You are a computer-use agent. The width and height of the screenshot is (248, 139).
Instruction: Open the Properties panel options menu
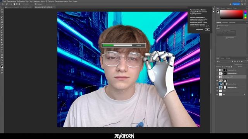pos(247,23)
